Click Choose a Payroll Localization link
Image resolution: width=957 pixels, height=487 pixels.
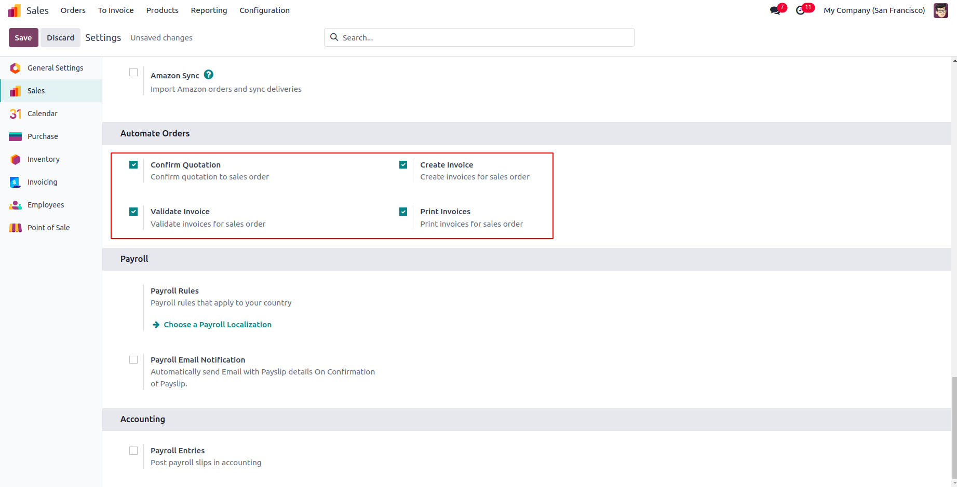[x=217, y=325]
